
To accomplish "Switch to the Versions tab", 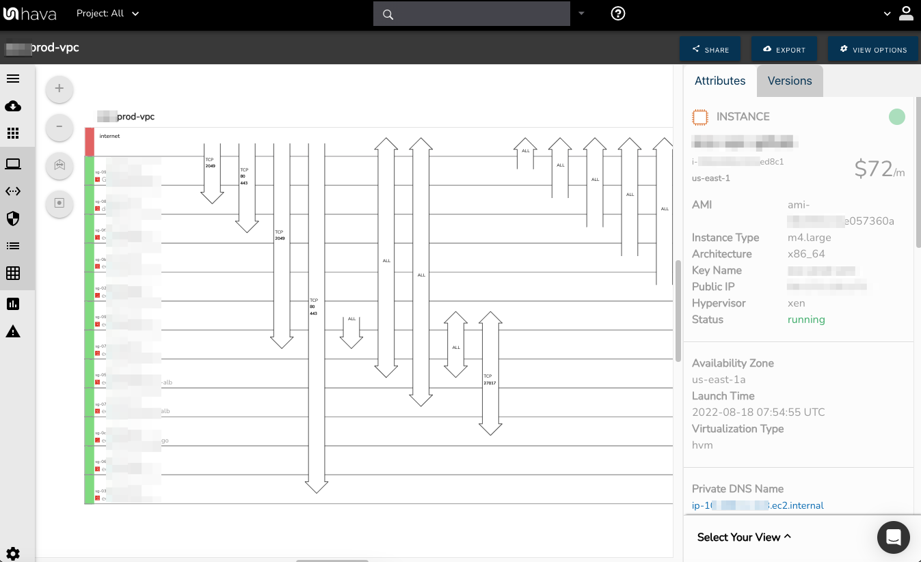I will pos(790,81).
